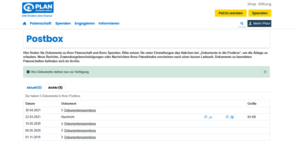Open the Patenschaft menu
297x143 pixels.
click(41, 24)
